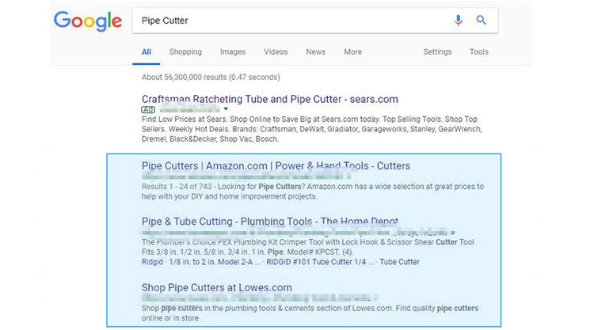Click the Ridgid sublink under Home Depot
This screenshot has width=594, height=330.
pos(154,262)
